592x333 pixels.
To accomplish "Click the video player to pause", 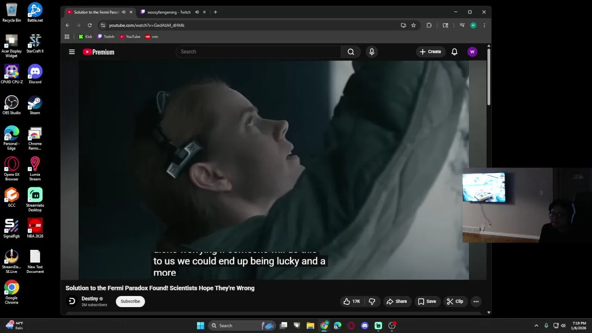I will click(x=274, y=170).
